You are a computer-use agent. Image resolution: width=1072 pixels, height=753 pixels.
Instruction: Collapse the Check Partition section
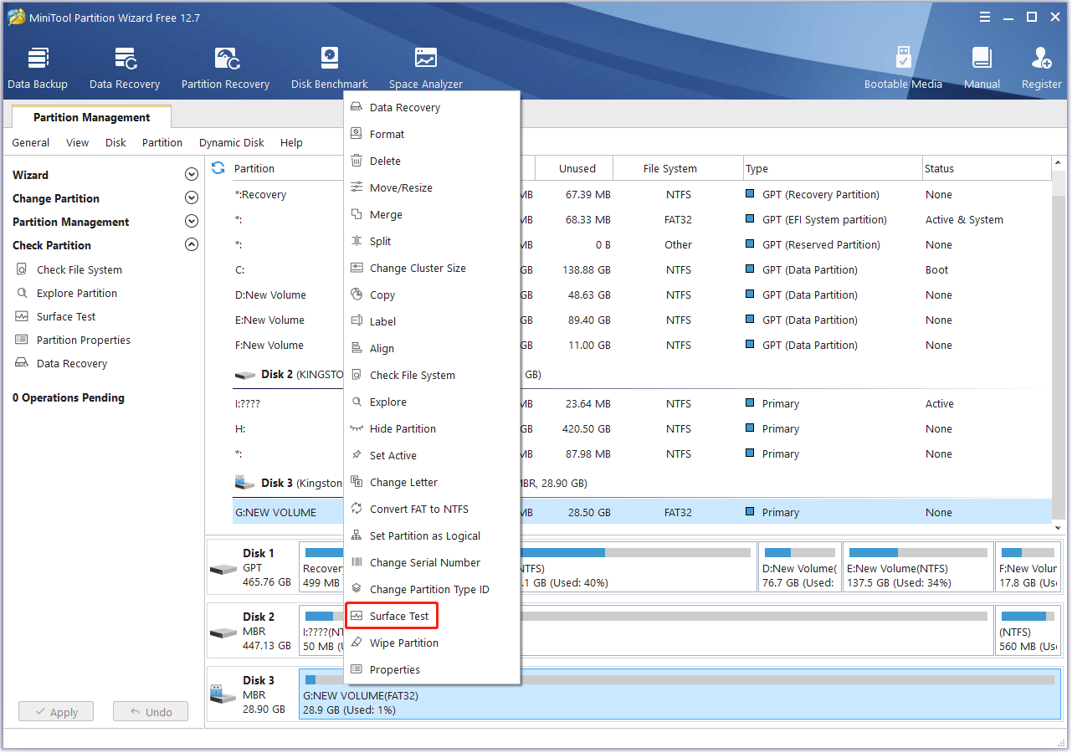pyautogui.click(x=192, y=245)
